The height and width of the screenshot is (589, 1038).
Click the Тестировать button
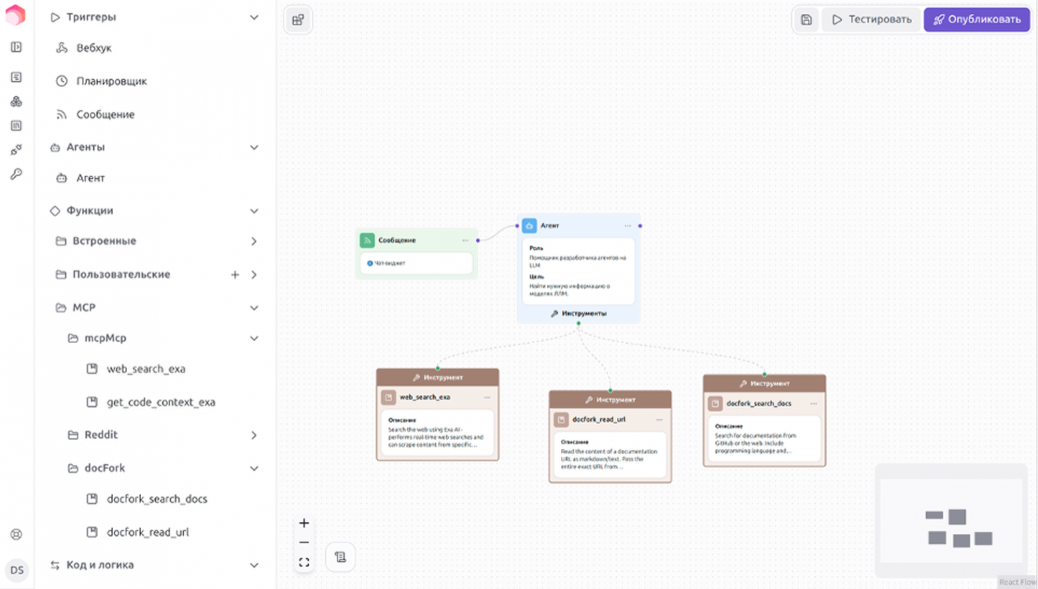click(x=872, y=20)
